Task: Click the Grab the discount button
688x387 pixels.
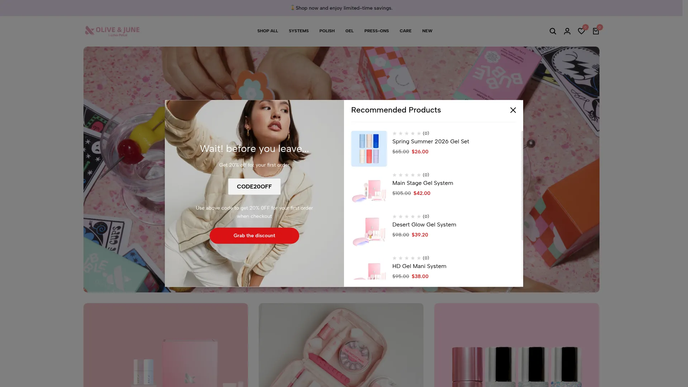Action: tap(254, 236)
